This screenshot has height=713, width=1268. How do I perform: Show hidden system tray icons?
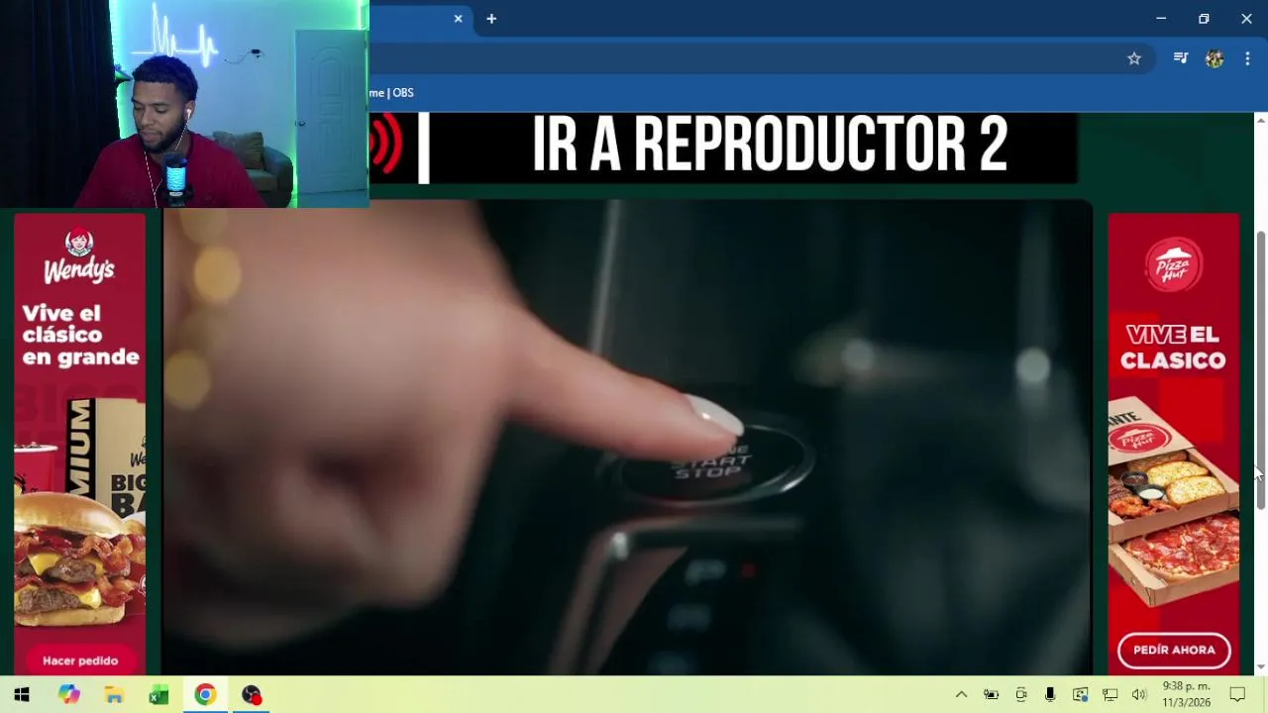[961, 695]
